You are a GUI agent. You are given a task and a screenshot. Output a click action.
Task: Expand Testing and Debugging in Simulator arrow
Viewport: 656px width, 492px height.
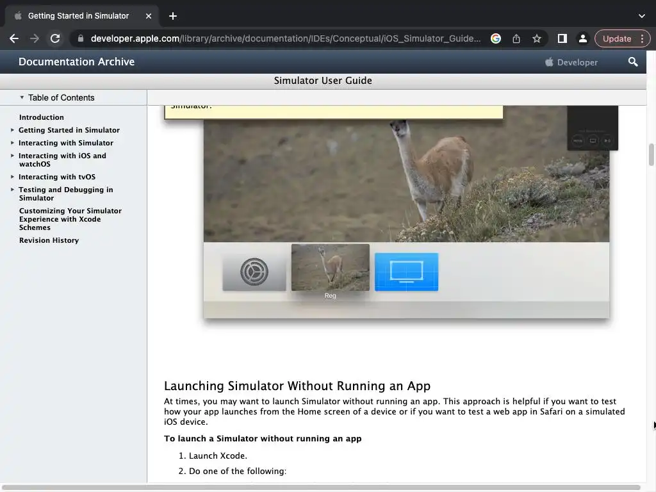click(12, 190)
